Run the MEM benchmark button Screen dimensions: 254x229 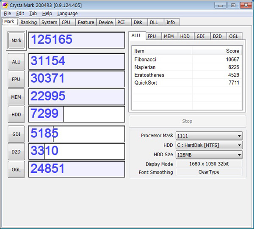[16, 97]
